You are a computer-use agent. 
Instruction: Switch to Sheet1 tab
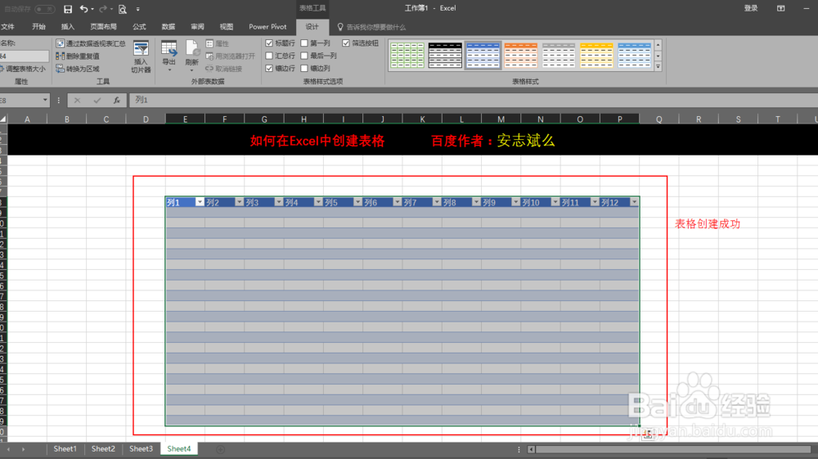point(65,448)
